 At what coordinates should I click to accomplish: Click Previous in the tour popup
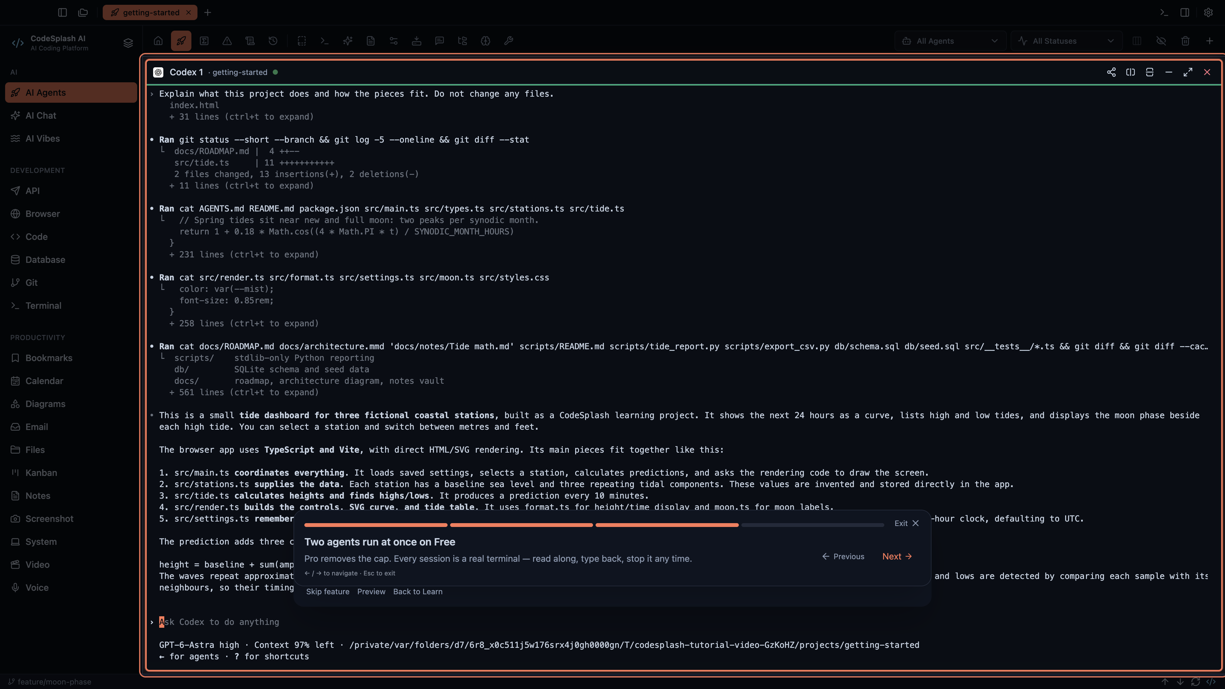click(x=843, y=556)
